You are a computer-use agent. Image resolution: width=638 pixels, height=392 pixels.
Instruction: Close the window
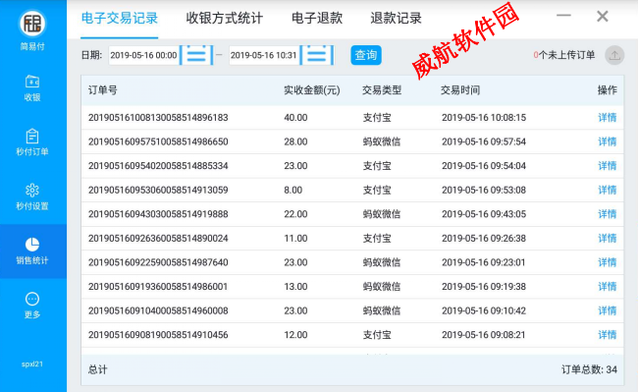click(x=603, y=17)
